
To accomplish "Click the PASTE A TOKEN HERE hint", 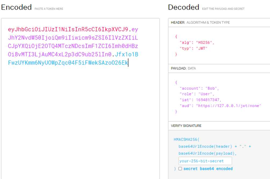I will tap(49, 9).
